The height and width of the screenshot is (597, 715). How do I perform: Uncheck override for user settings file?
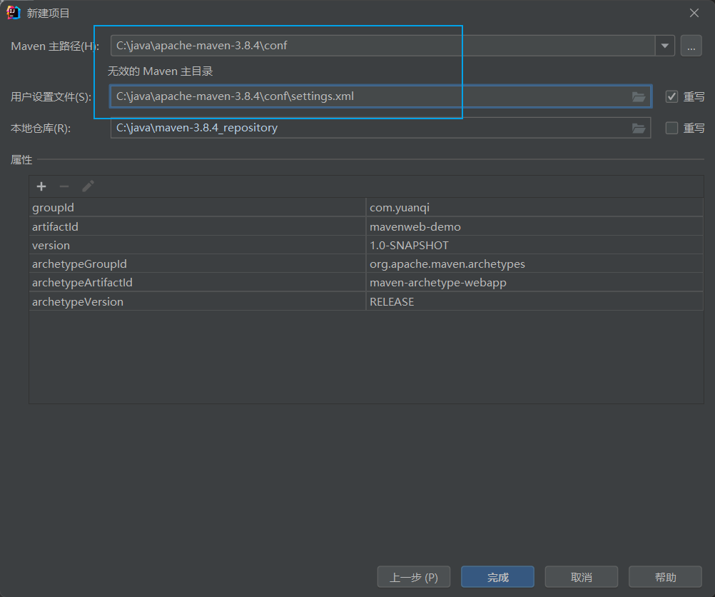[x=671, y=96]
